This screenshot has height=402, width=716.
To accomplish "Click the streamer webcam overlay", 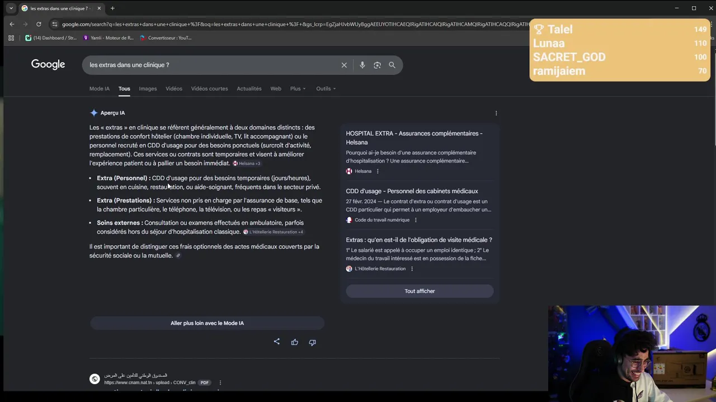I will tap(632, 353).
